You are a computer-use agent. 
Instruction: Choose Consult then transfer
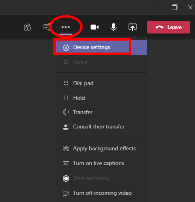(x=102, y=127)
